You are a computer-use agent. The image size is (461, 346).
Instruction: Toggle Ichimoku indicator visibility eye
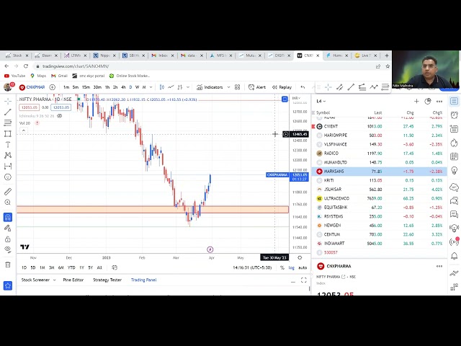[59, 116]
